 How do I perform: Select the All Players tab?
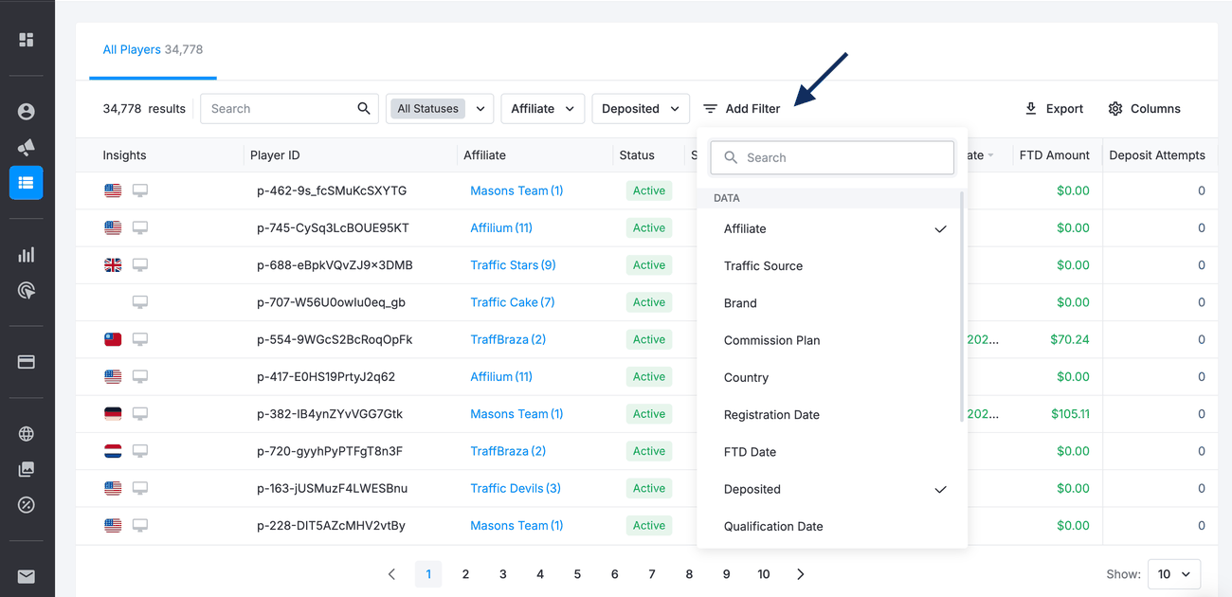153,49
